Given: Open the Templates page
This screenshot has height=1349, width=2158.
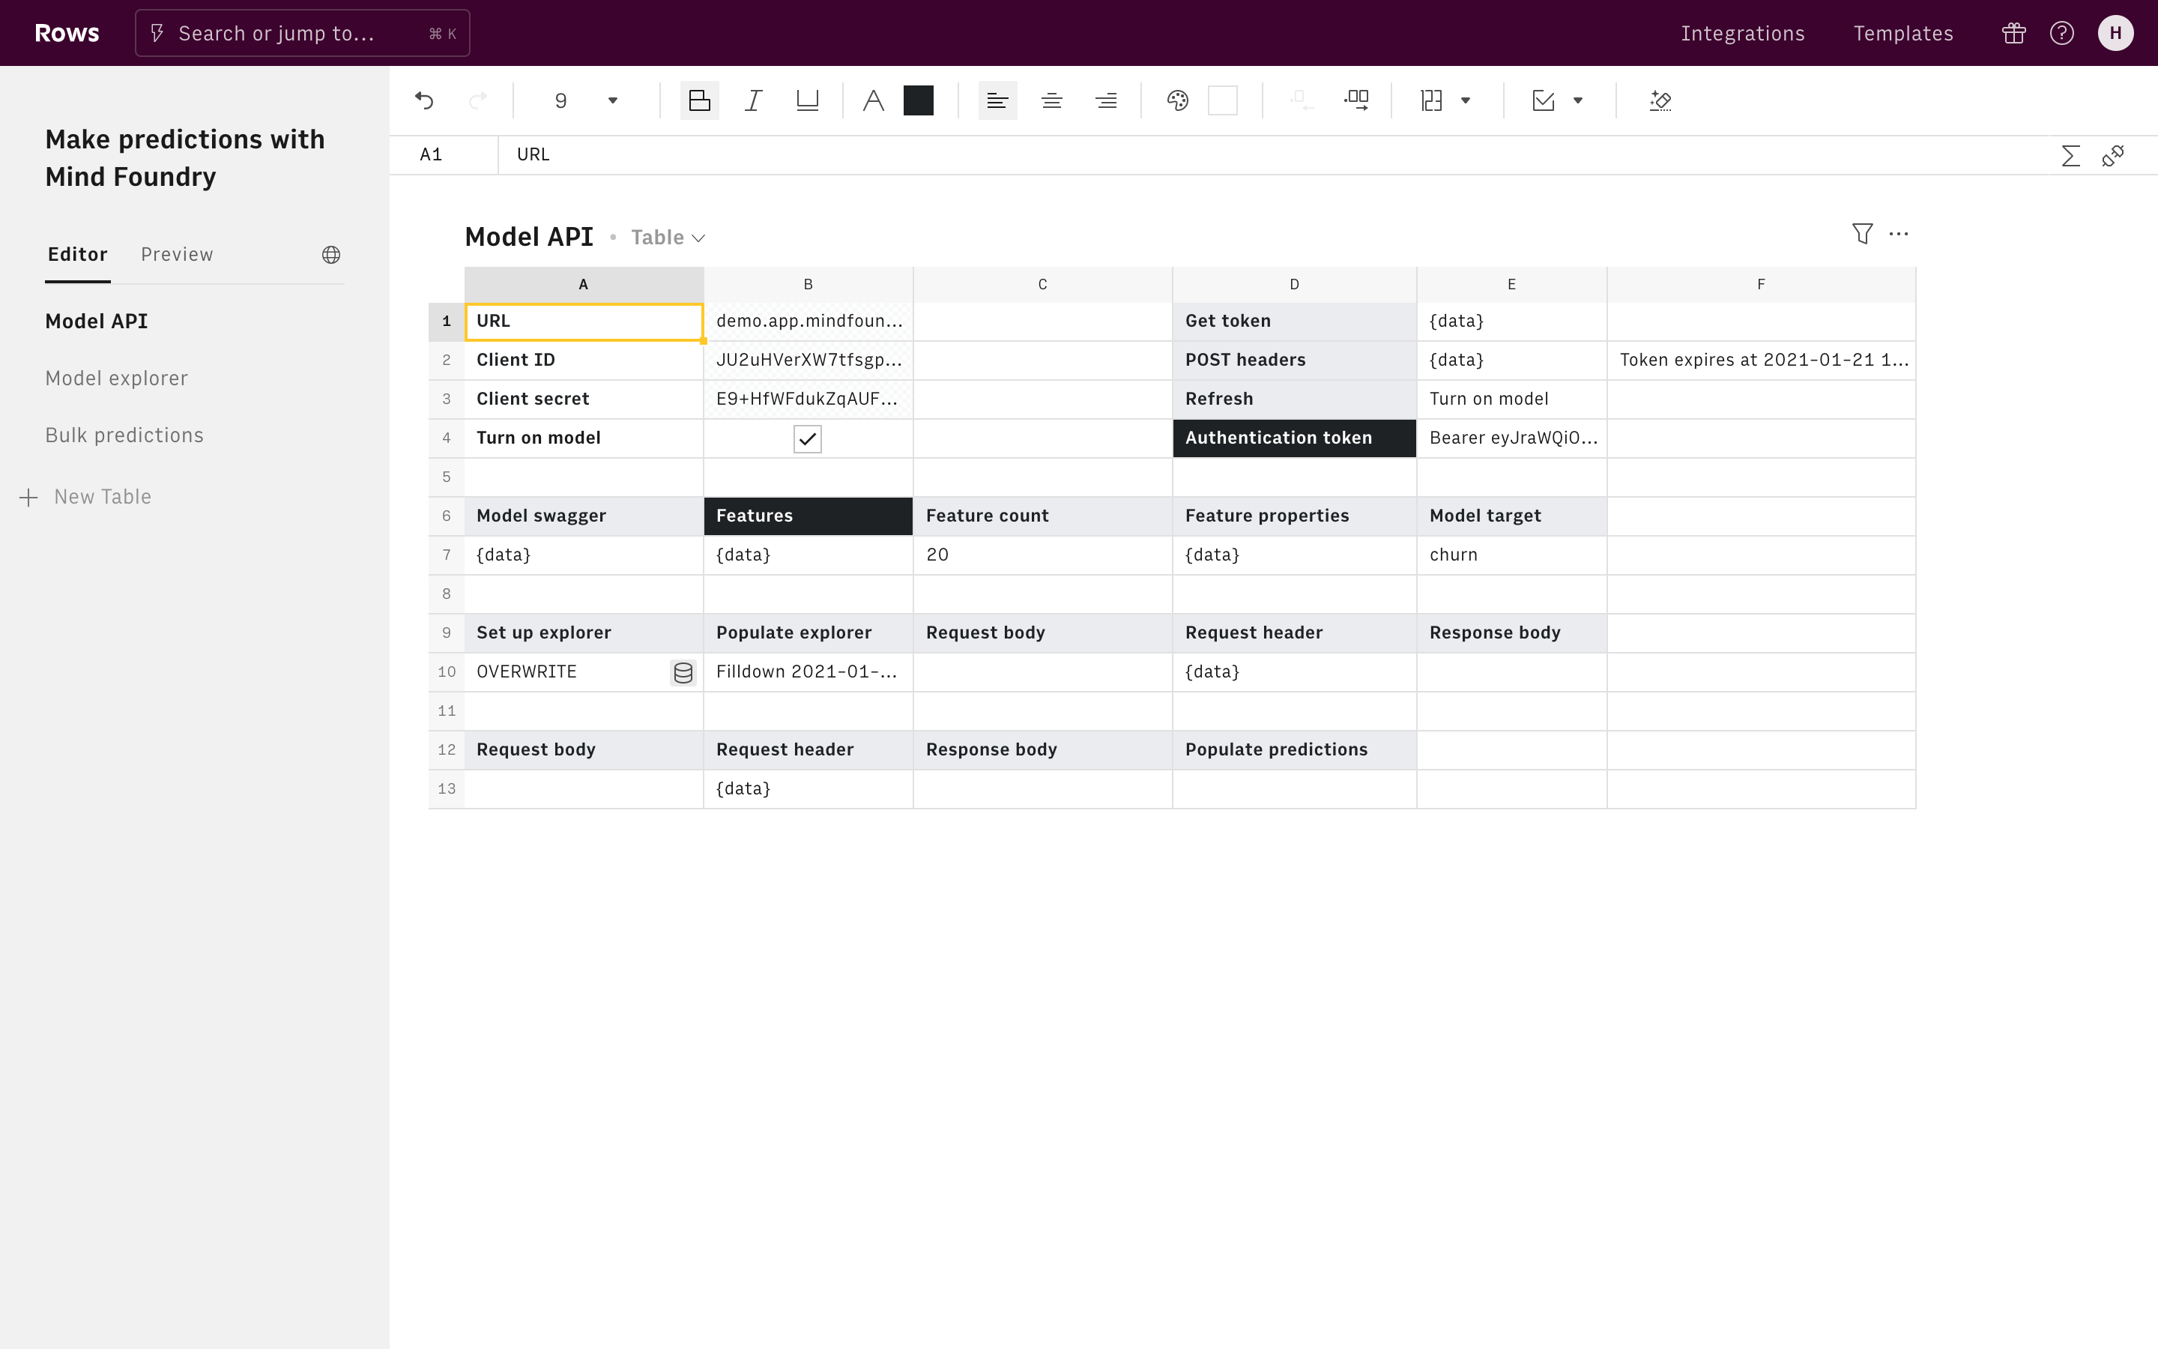Looking at the screenshot, I should 1903,33.
